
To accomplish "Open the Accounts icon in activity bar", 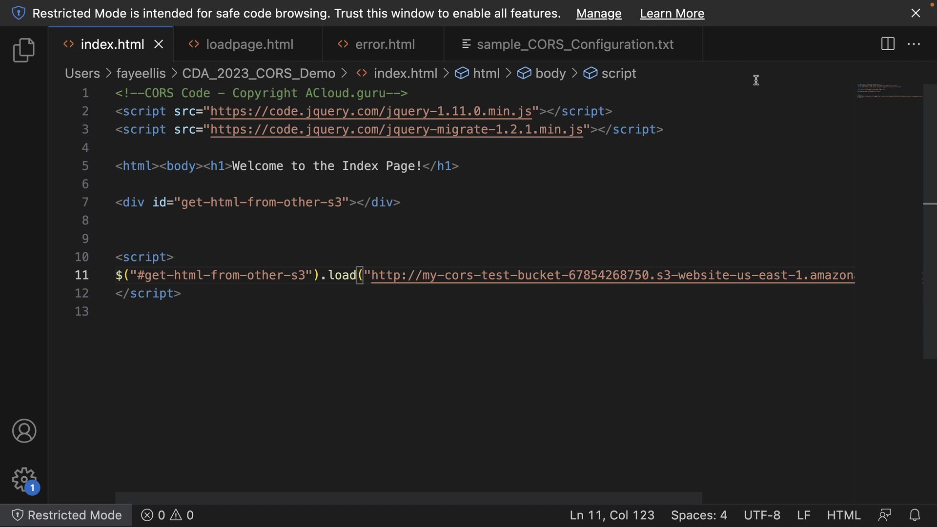I will click(24, 431).
